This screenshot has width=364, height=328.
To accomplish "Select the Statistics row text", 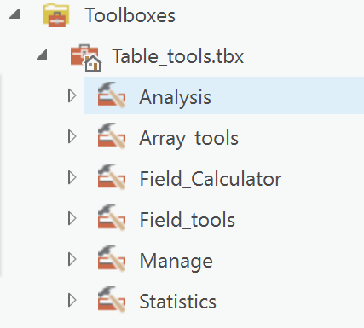I will click(x=178, y=302).
